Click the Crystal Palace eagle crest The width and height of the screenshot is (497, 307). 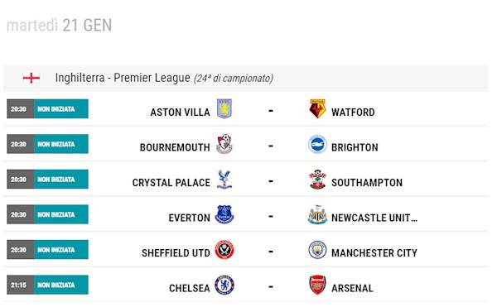coord(224,180)
